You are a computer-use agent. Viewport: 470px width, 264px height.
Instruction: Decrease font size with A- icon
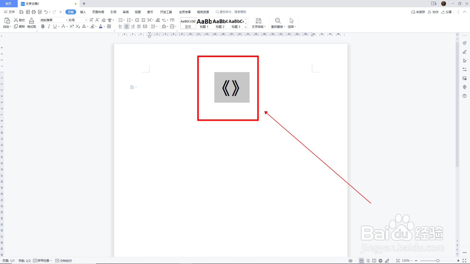coord(98,20)
